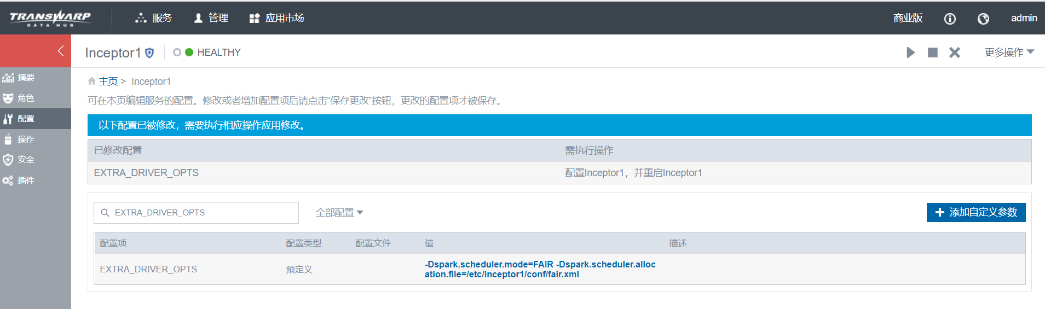Click the Transwarp Data Hub logo

50,19
